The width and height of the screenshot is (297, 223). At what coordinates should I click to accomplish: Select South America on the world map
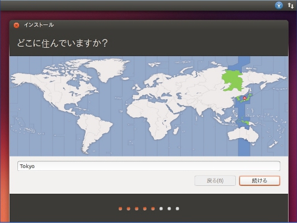click(x=94, y=130)
